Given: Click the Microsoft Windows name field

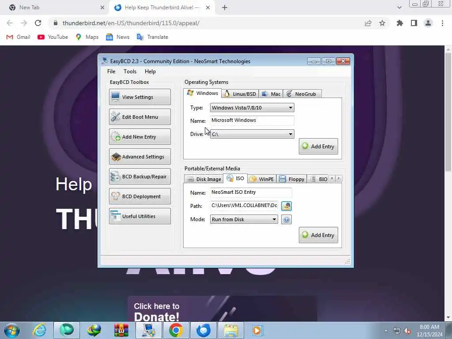Looking at the screenshot, I should pyautogui.click(x=252, y=121).
